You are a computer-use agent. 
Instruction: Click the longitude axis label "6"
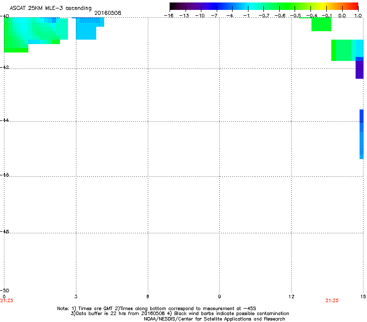point(148,297)
